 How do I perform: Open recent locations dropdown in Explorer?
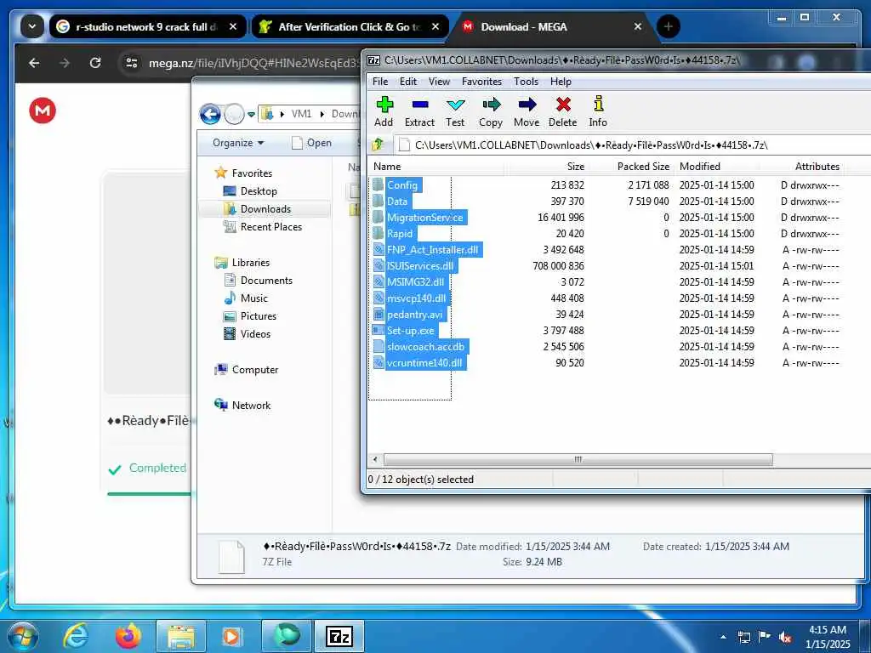point(251,115)
